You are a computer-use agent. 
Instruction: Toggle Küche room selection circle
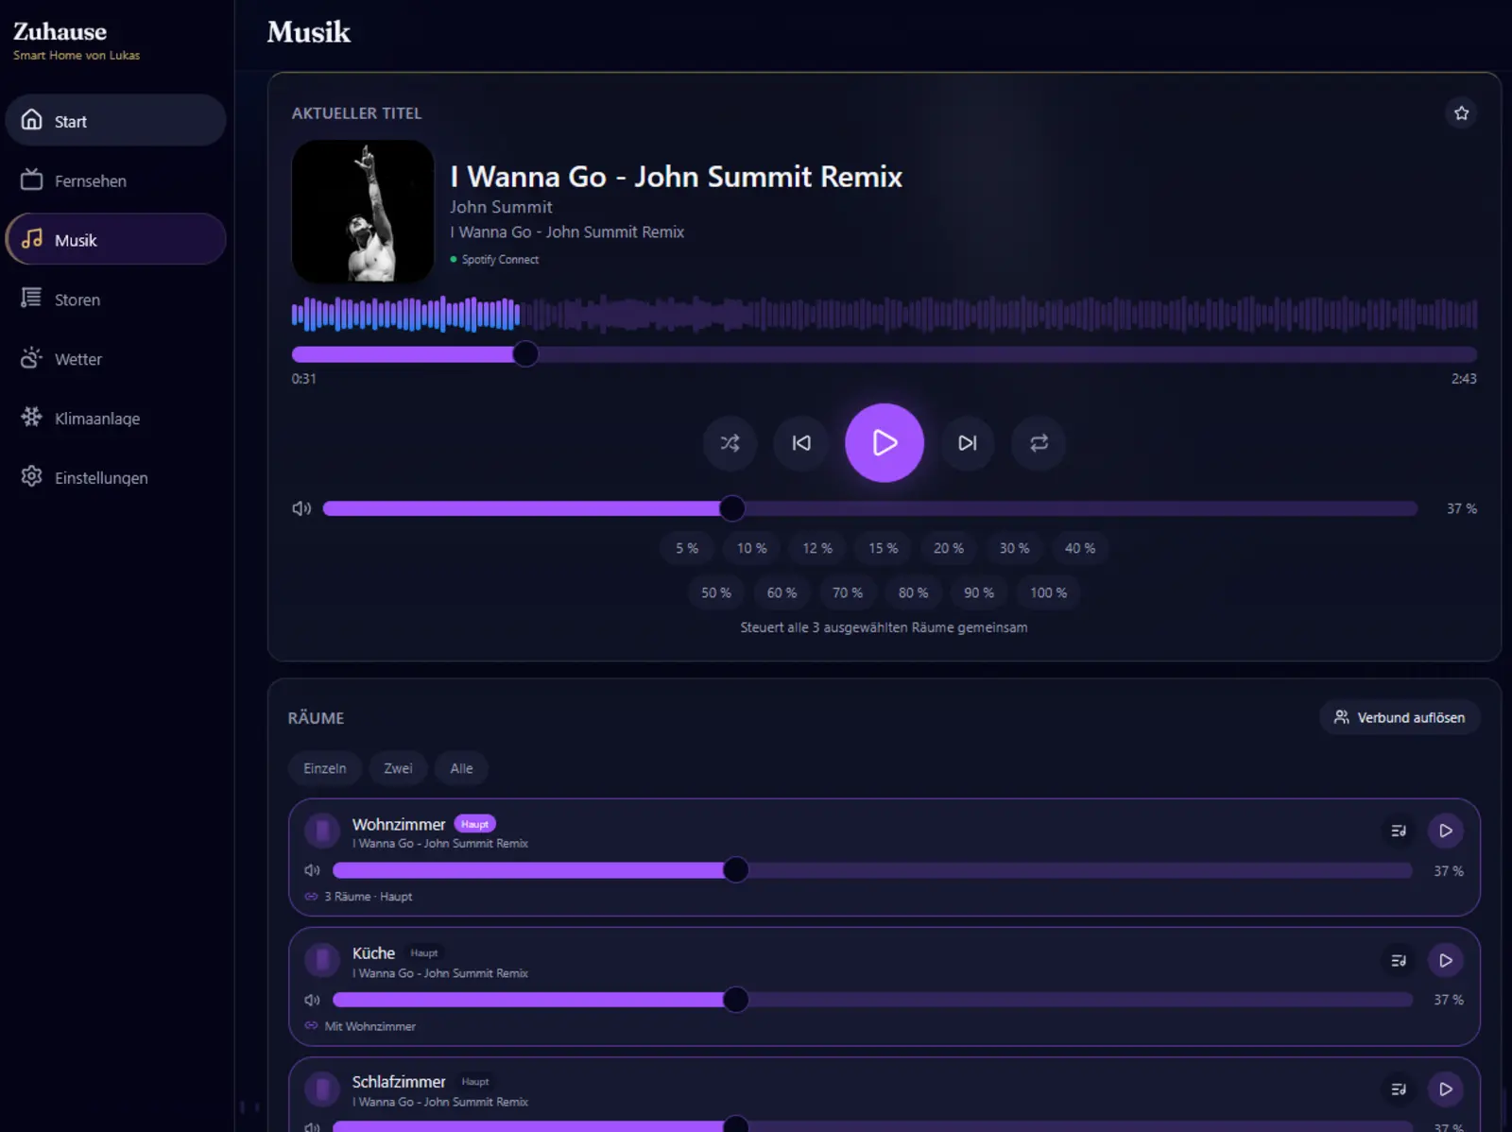(322, 961)
